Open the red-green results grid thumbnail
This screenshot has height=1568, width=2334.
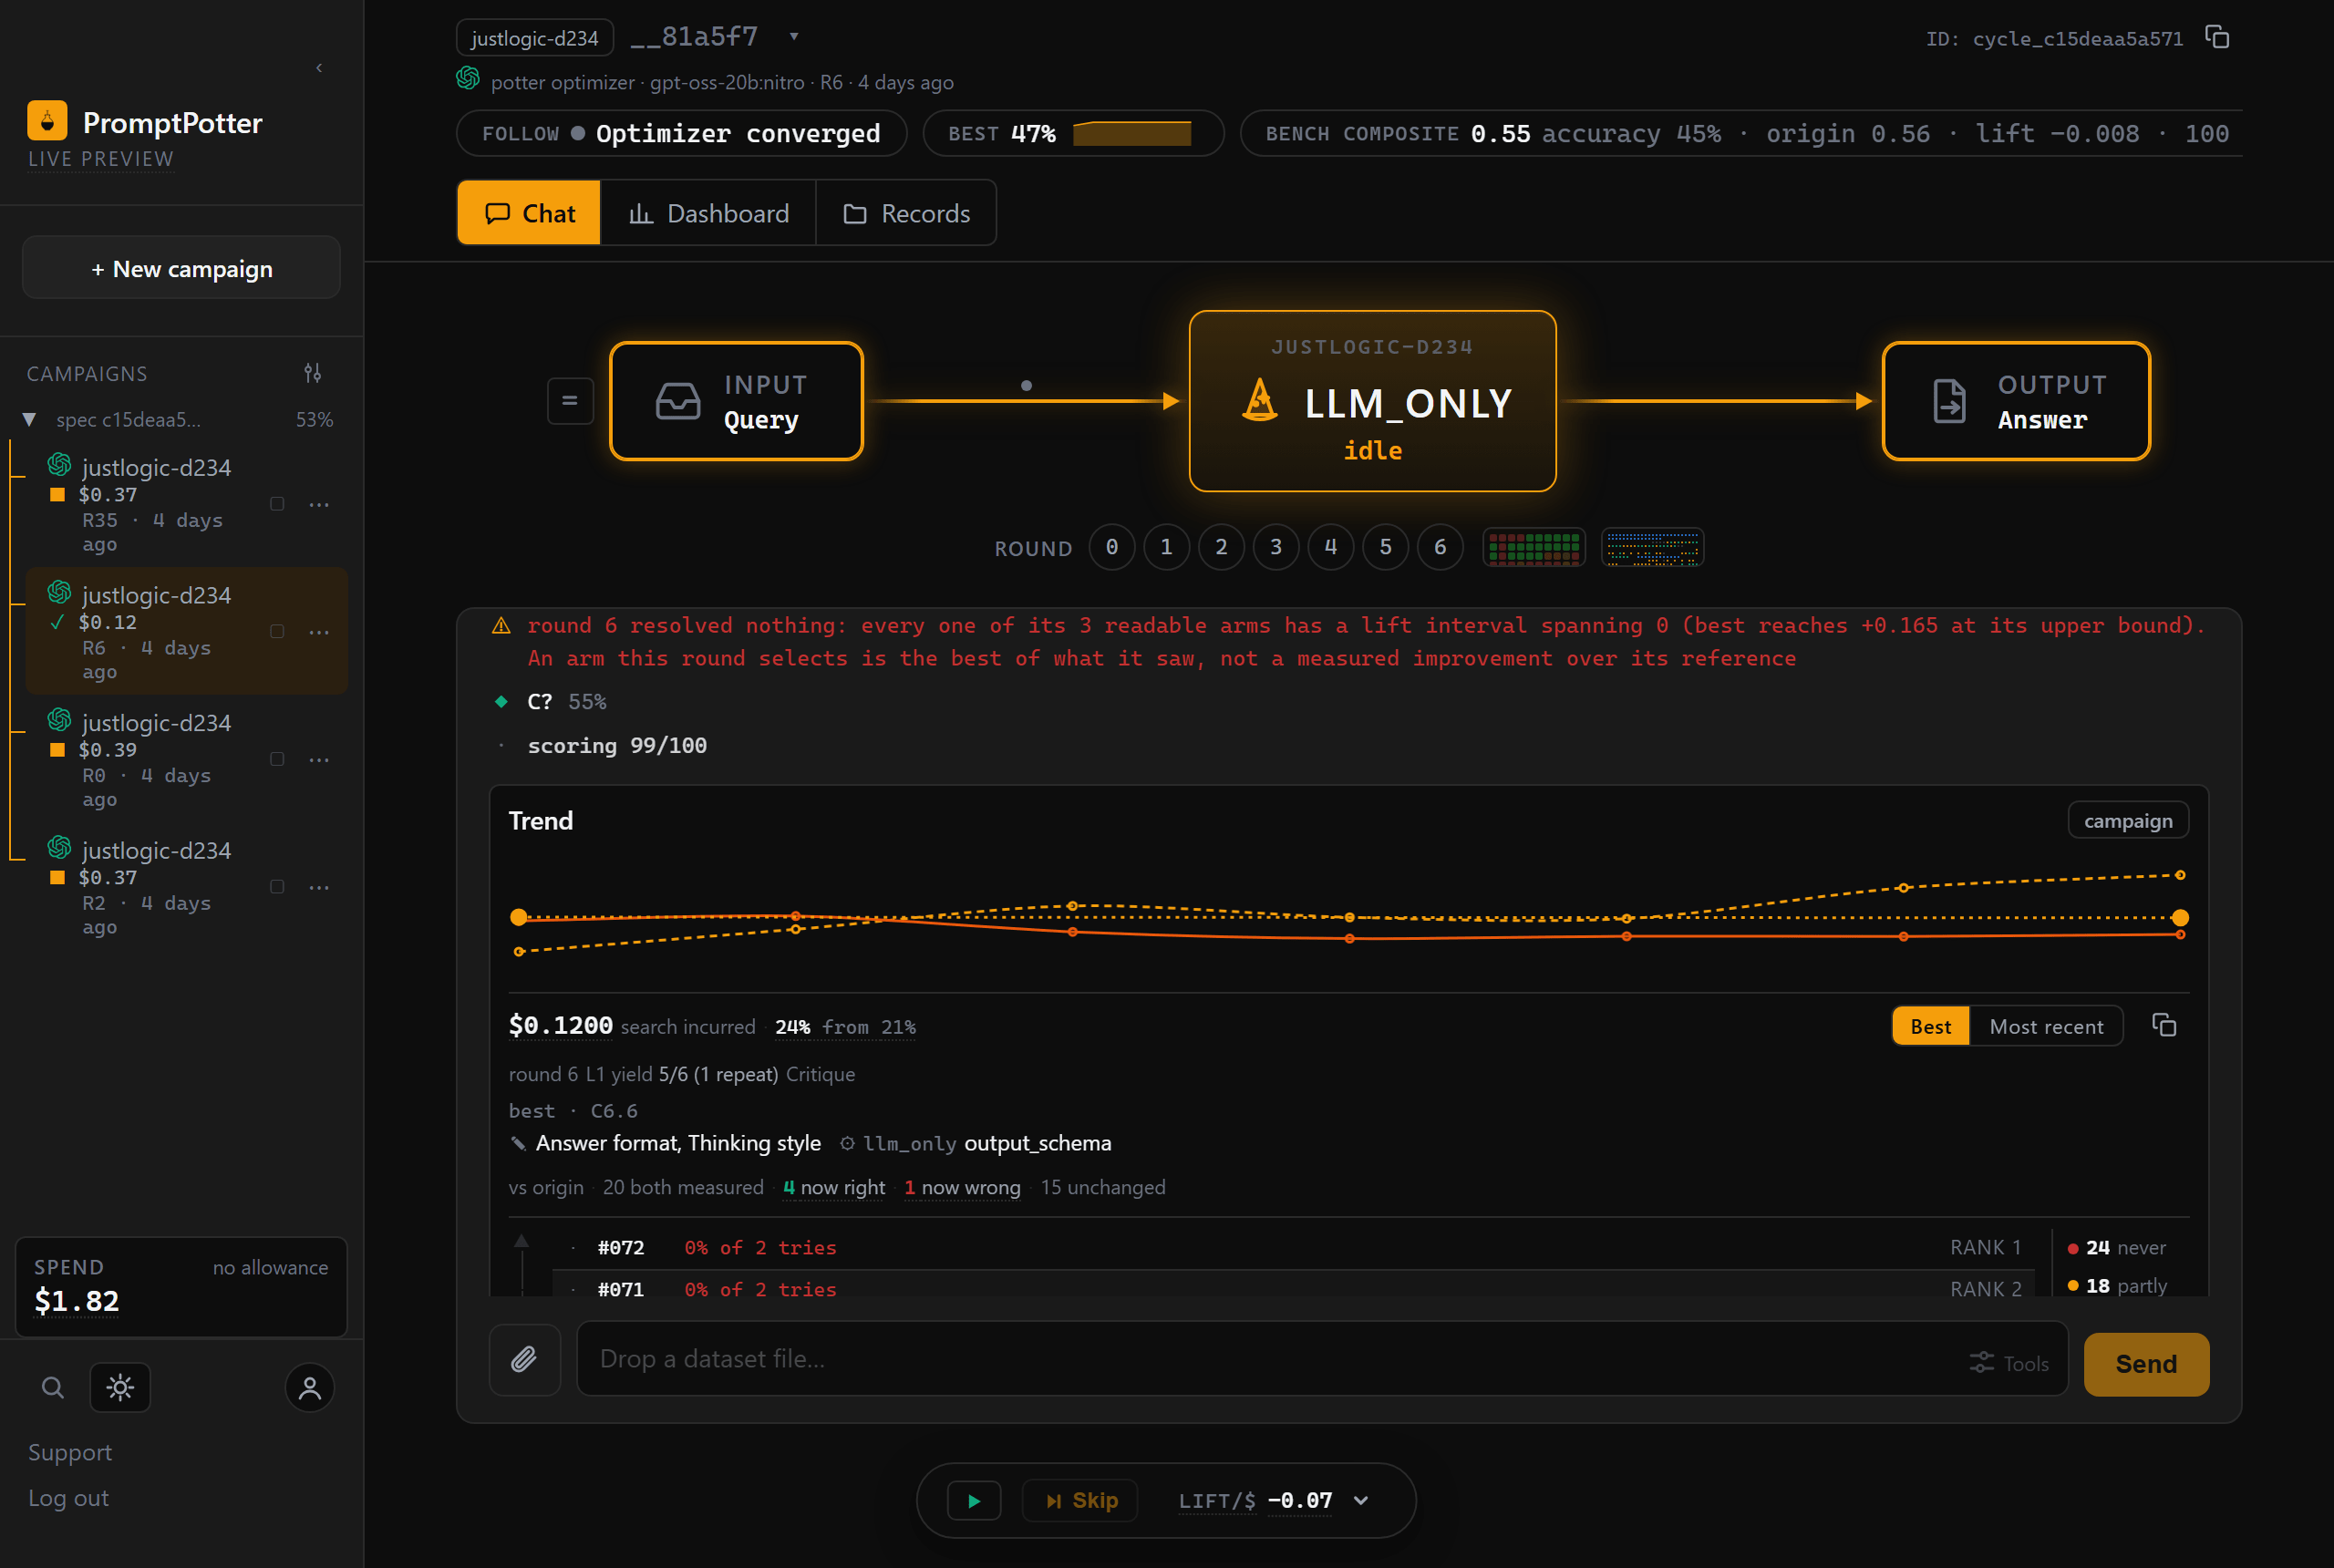(1533, 547)
